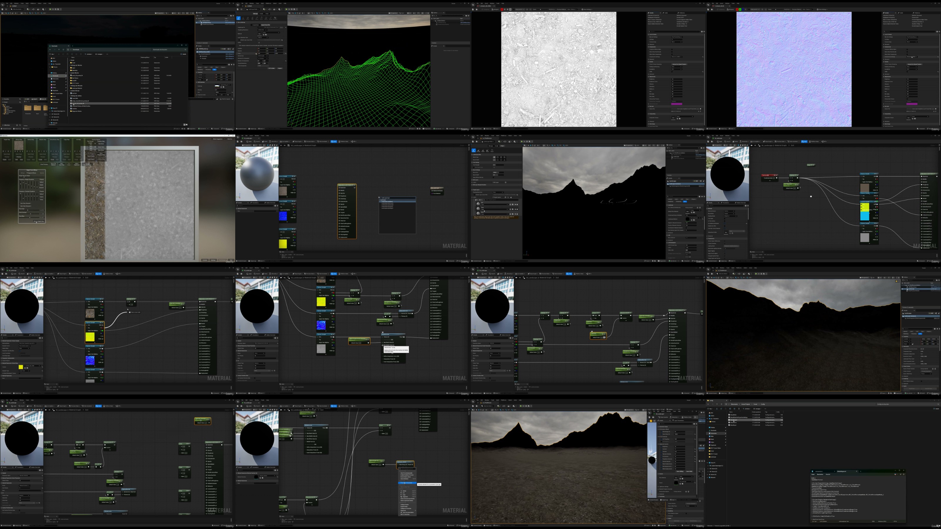Image resolution: width=941 pixels, height=529 pixels.
Task: Click Save Sibling in material instance editor
Action: coord(680,472)
